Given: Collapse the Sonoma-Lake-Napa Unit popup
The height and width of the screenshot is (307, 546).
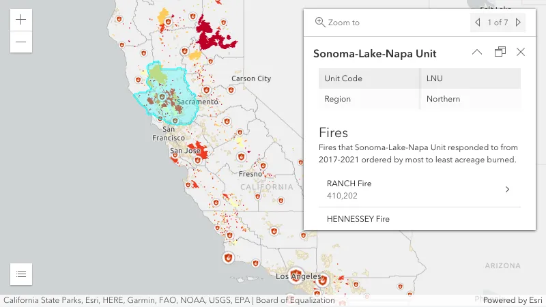Looking at the screenshot, I should tap(477, 53).
